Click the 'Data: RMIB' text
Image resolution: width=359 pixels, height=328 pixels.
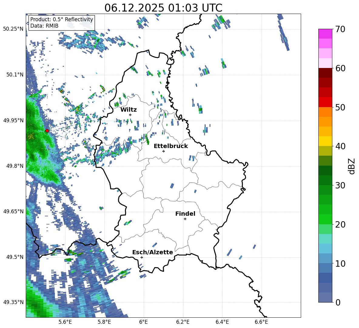pyautogui.click(x=44, y=26)
